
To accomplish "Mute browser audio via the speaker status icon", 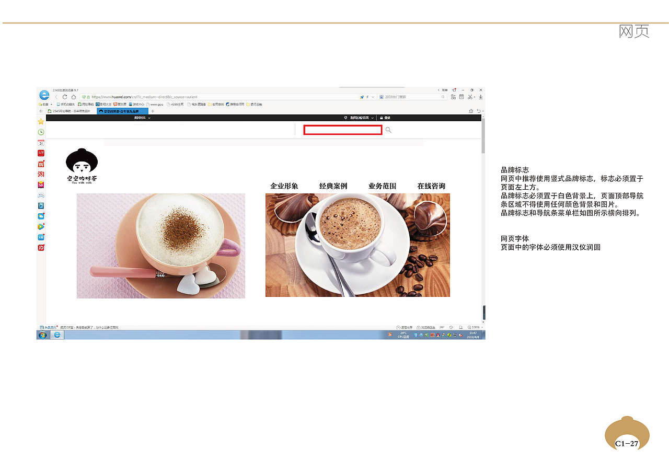I will pyautogui.click(x=451, y=327).
